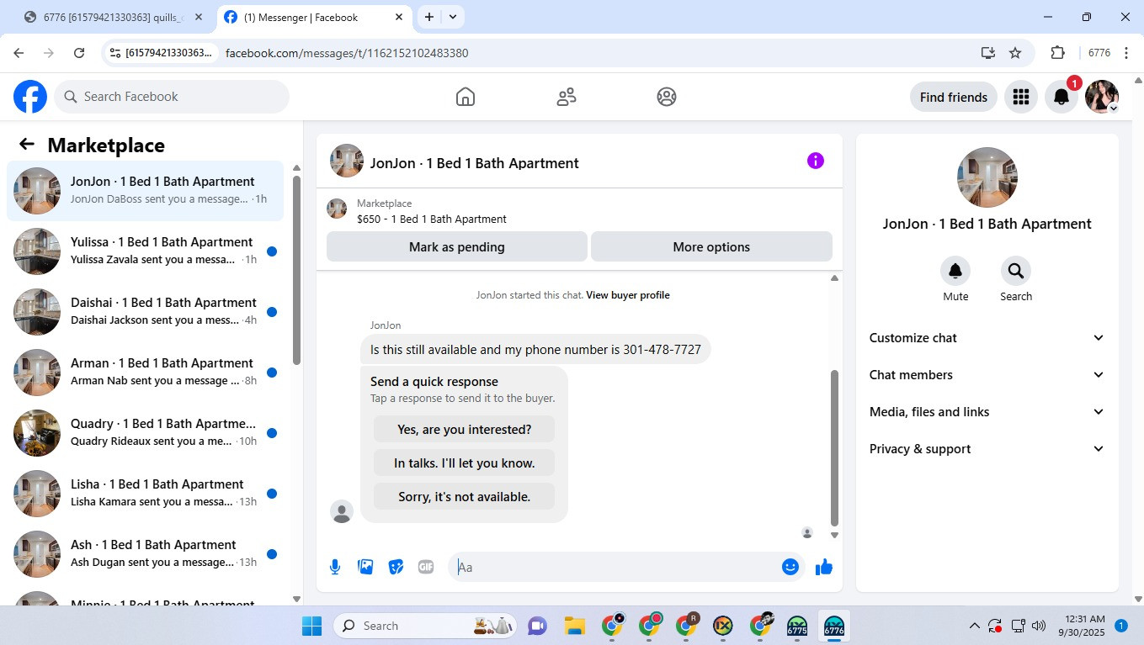Screen dimensions: 1144x645
Task: Click the back arrow beside Marketplace
Action: coord(27,145)
